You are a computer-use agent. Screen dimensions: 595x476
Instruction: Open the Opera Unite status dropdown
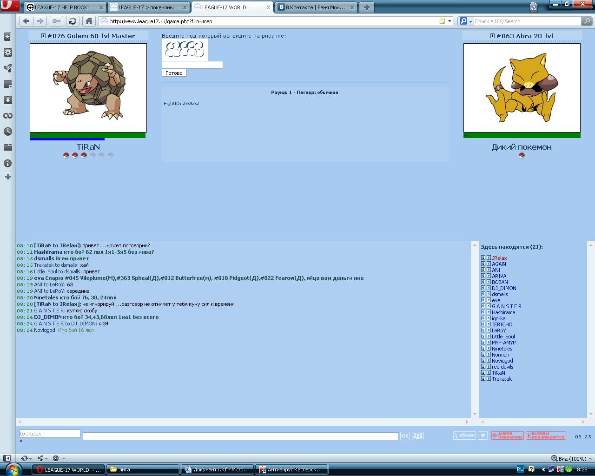pos(42,458)
